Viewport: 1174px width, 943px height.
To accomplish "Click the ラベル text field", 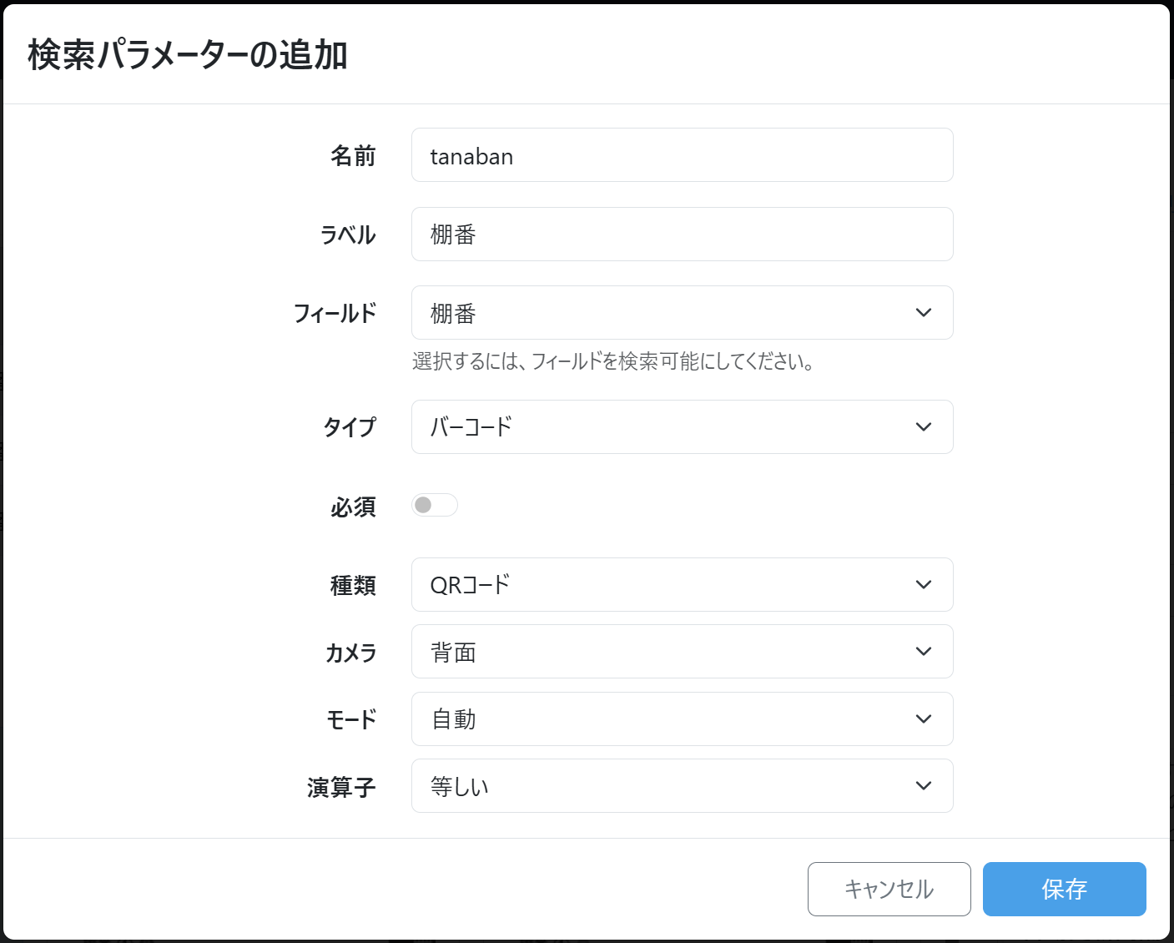I will click(682, 234).
